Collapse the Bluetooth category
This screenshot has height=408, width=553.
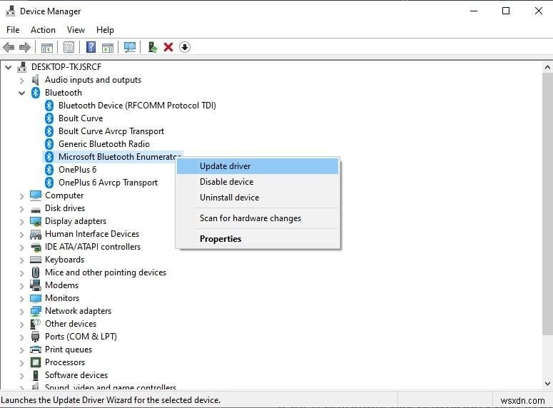[x=22, y=93]
